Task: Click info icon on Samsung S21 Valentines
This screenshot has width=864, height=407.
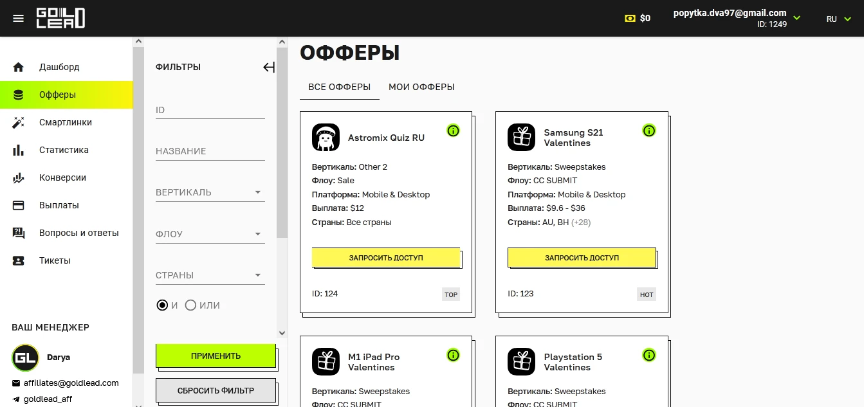Action: (x=649, y=131)
